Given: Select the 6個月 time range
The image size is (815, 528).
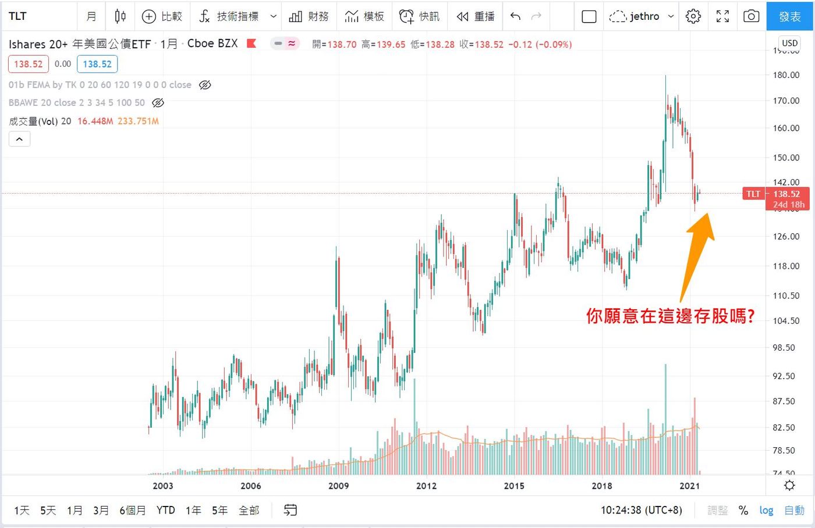Looking at the screenshot, I should (133, 510).
